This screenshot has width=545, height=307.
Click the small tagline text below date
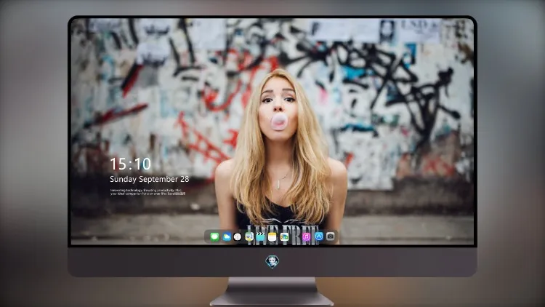[x=148, y=192]
